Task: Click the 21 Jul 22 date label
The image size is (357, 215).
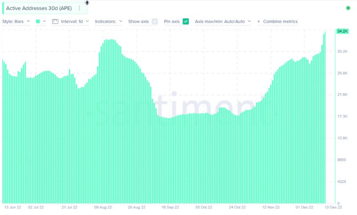Action: [x=70, y=207]
